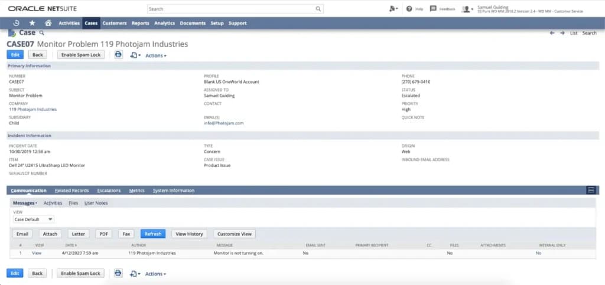Click the List link at top right
This screenshot has width=605, height=285.
[574, 33]
